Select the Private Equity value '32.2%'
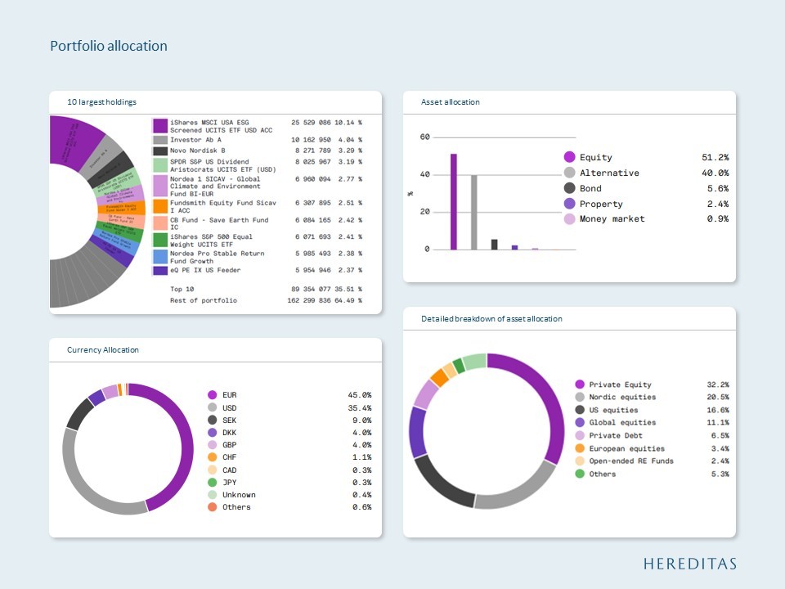 [x=718, y=384]
